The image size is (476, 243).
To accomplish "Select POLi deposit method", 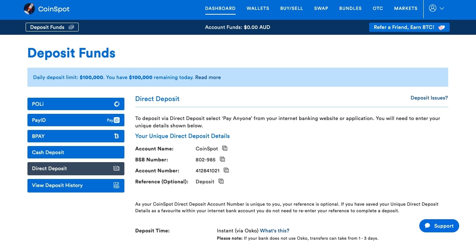I will [x=76, y=104].
